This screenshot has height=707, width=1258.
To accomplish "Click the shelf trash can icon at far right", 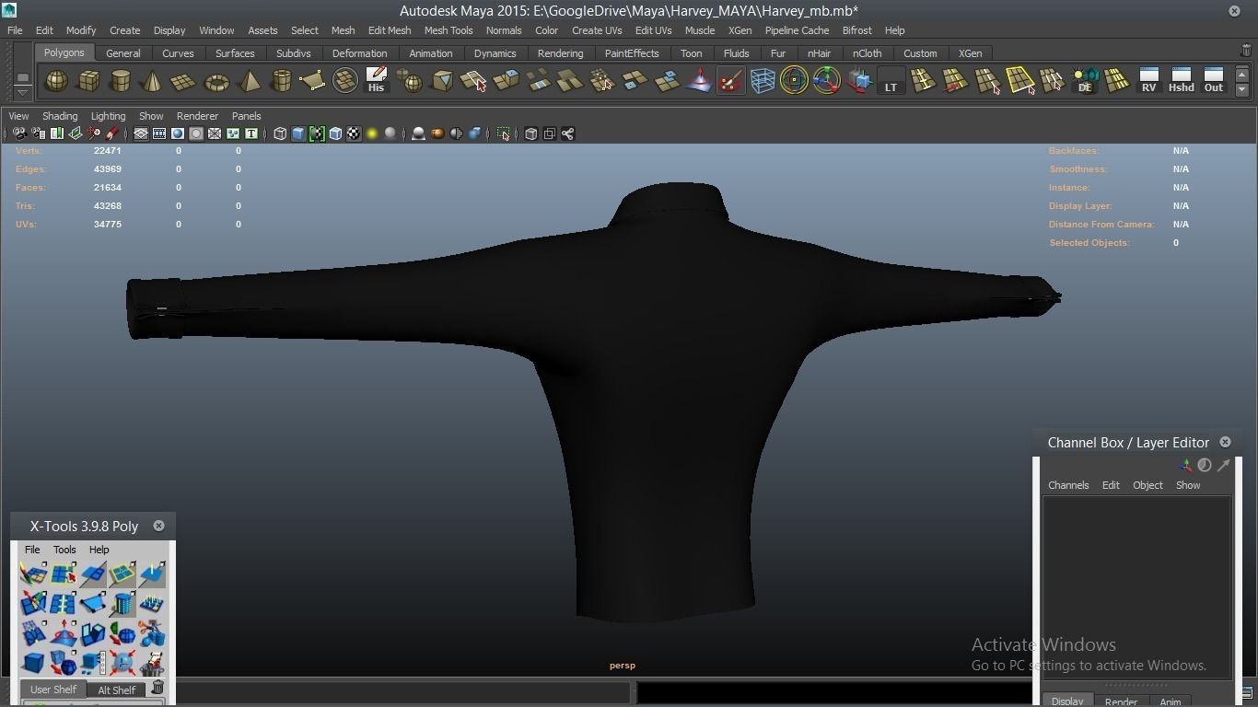I will (1246, 51).
